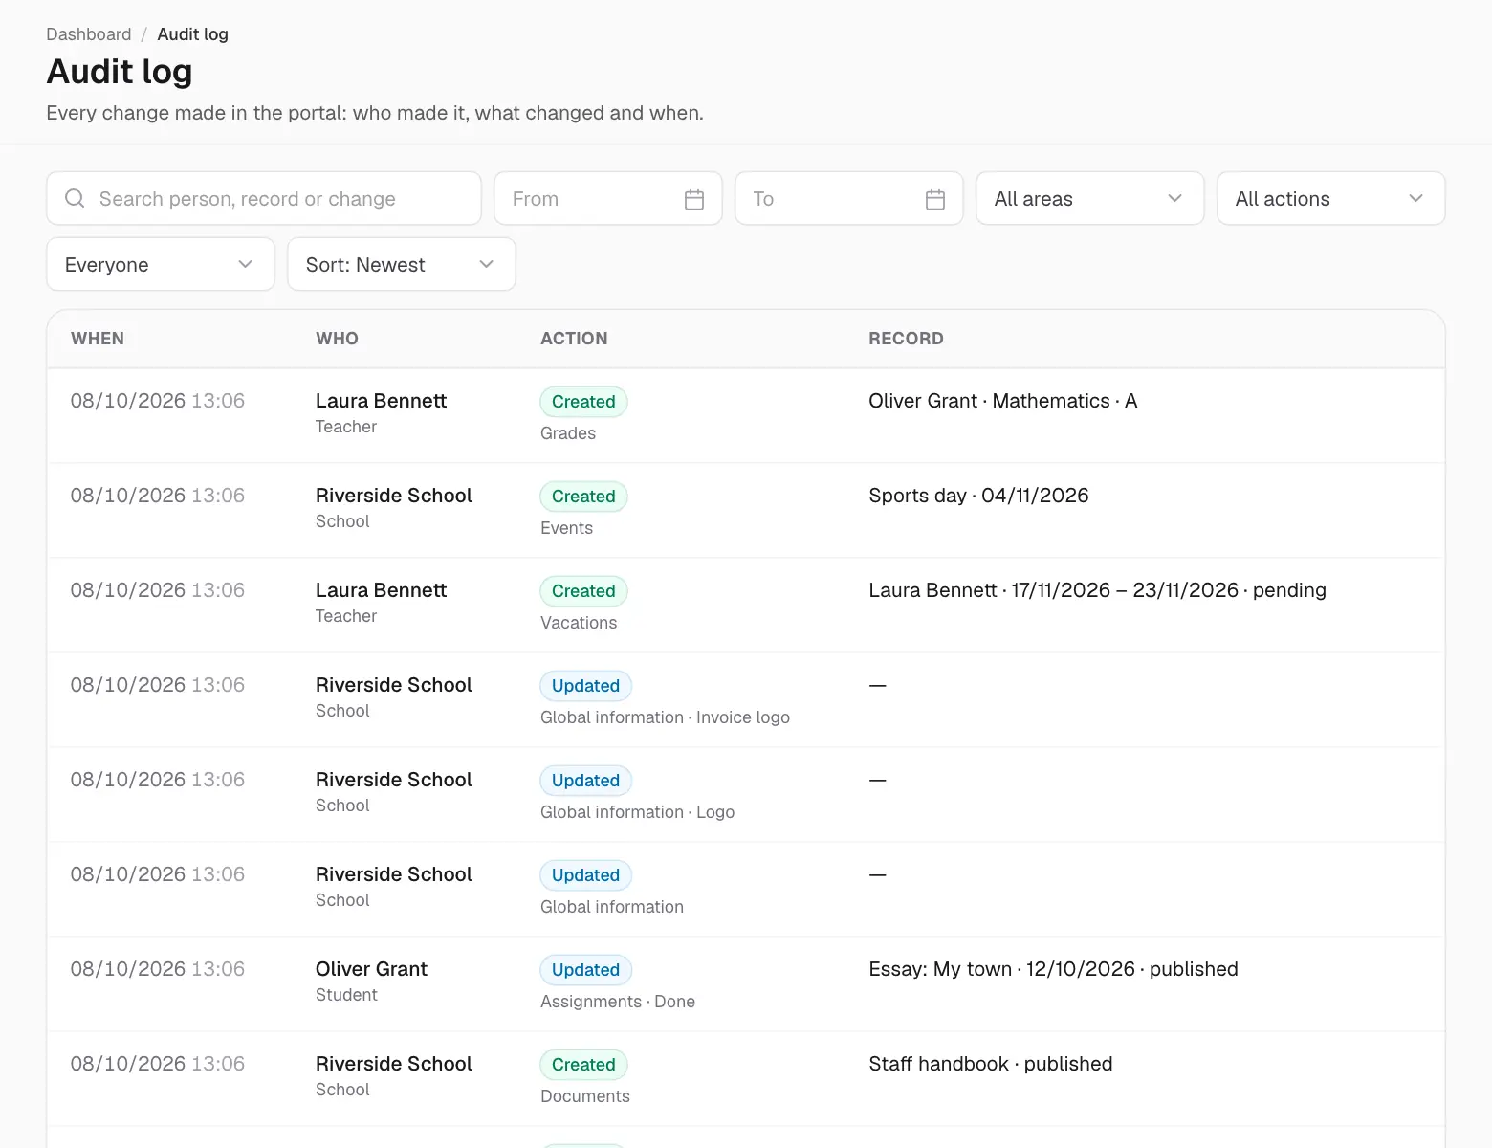Click the Everyone filter chevron
This screenshot has height=1148, width=1492.
tap(246, 265)
